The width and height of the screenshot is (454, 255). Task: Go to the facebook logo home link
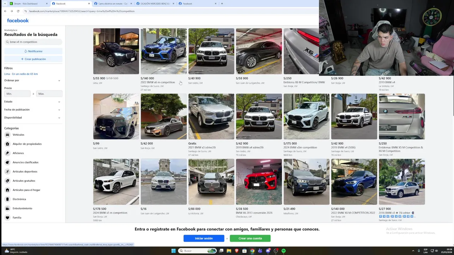pyautogui.click(x=18, y=21)
